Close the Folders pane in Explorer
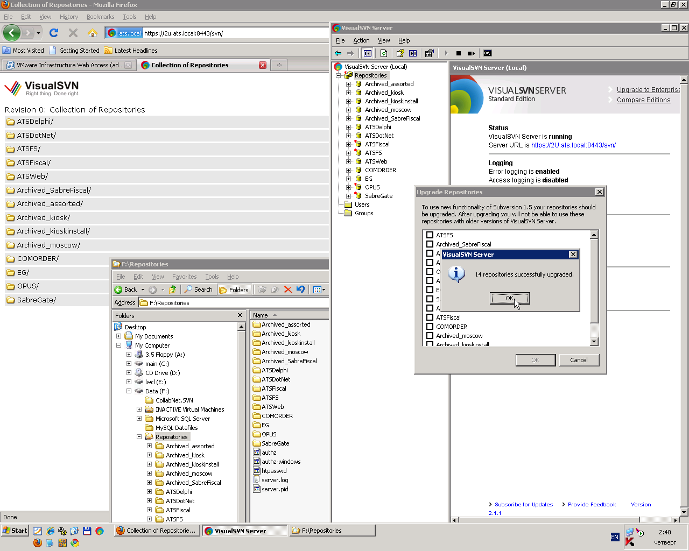 click(x=240, y=315)
